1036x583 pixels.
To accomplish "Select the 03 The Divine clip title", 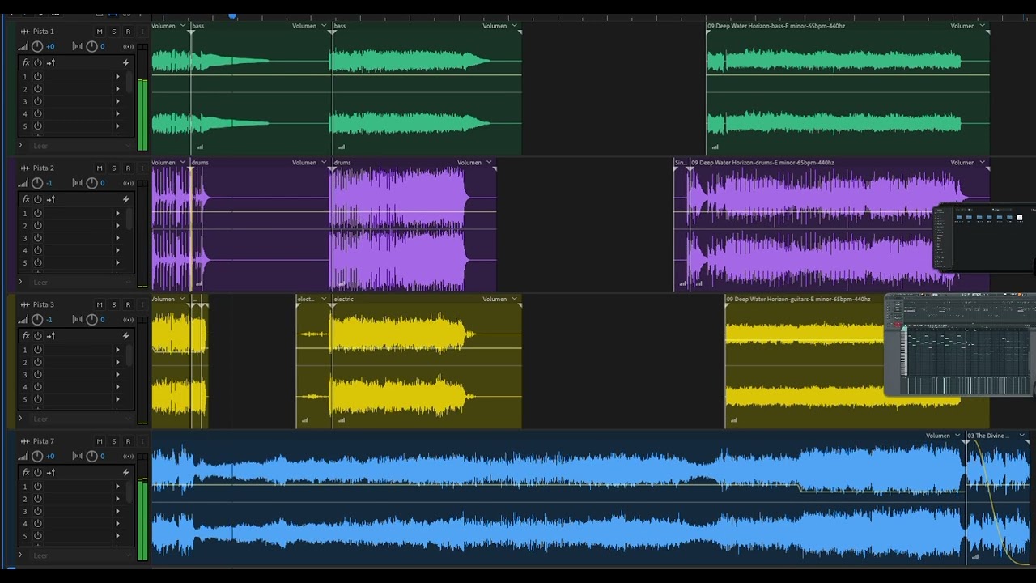I will coord(988,436).
